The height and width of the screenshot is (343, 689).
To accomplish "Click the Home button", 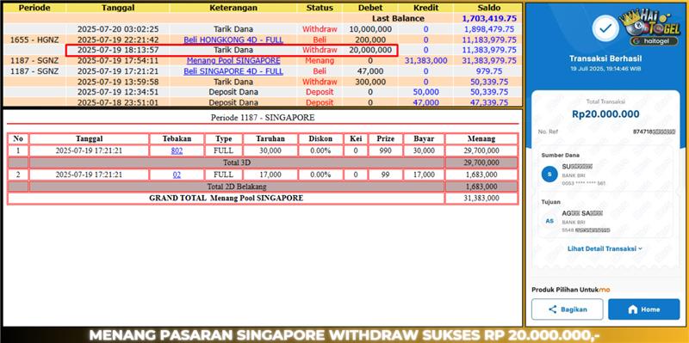I will [x=643, y=309].
